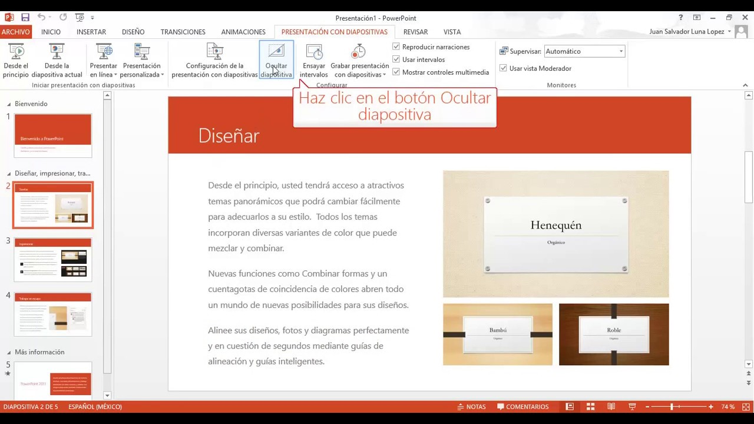Click NOTAS button in status bar
Viewport: 754px width, 424px height.
click(x=471, y=407)
